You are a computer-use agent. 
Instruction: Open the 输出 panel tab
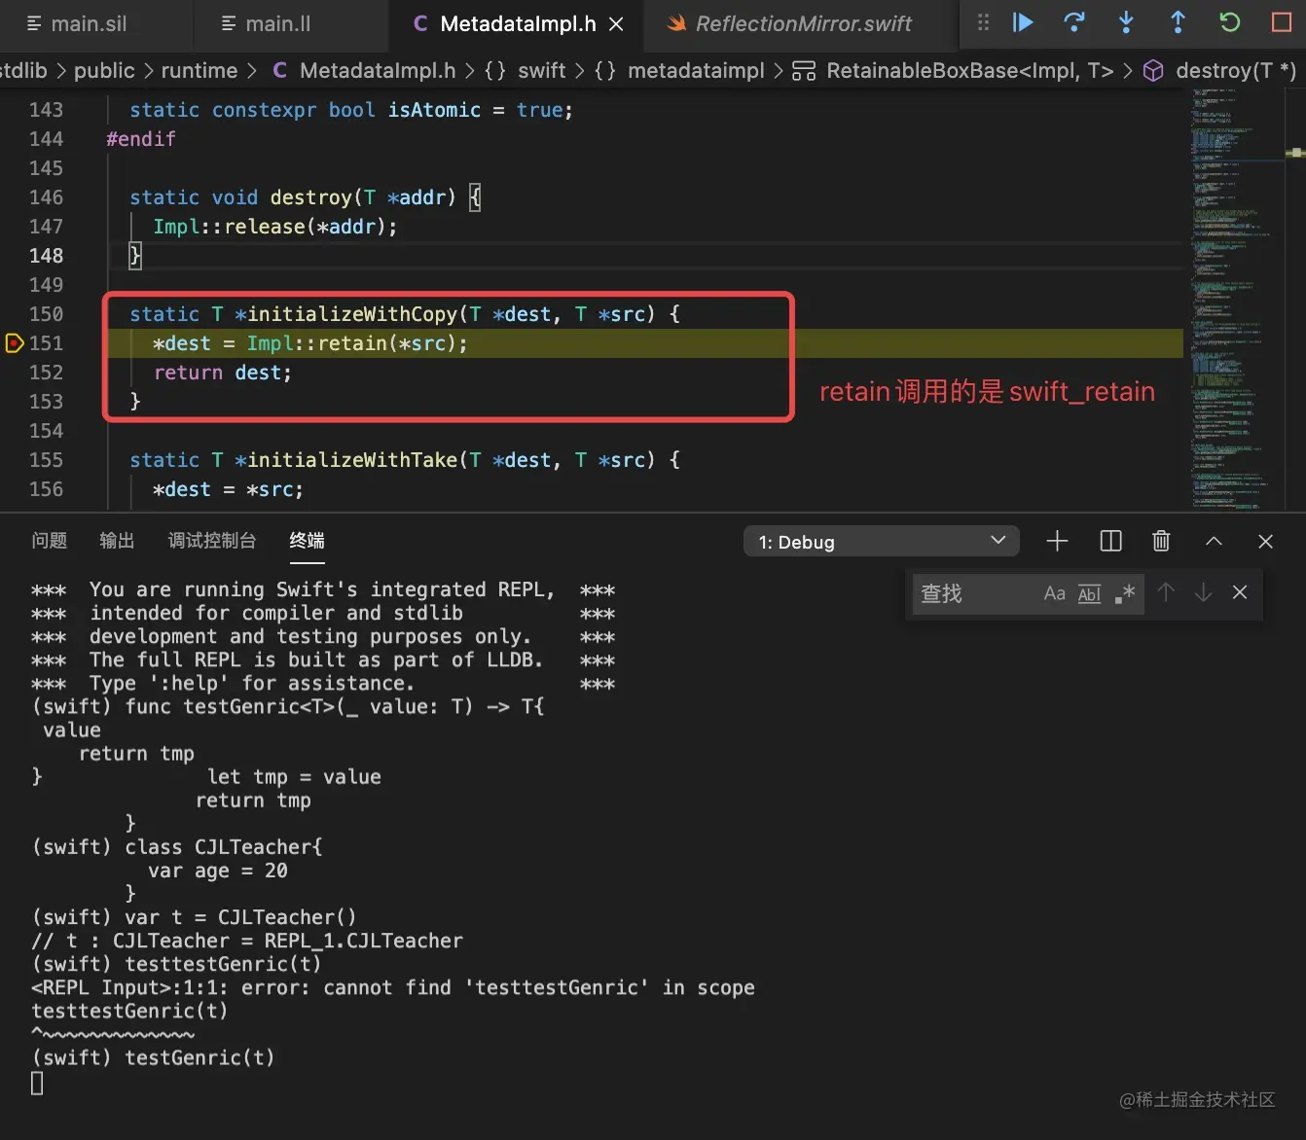[117, 540]
